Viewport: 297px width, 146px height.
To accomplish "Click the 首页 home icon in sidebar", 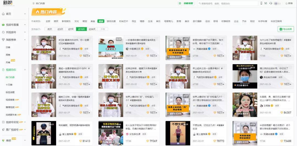I will click(3, 14).
